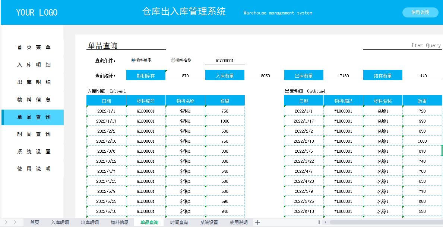This screenshot has height=227, width=443.
Task: Click outbound quantity 680 for 2022/5/25
Action: 423,201
